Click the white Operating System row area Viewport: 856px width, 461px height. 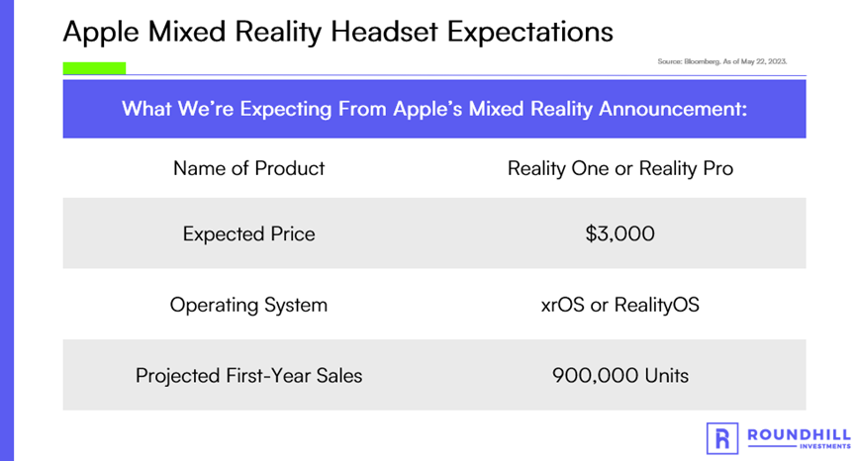[434, 304]
